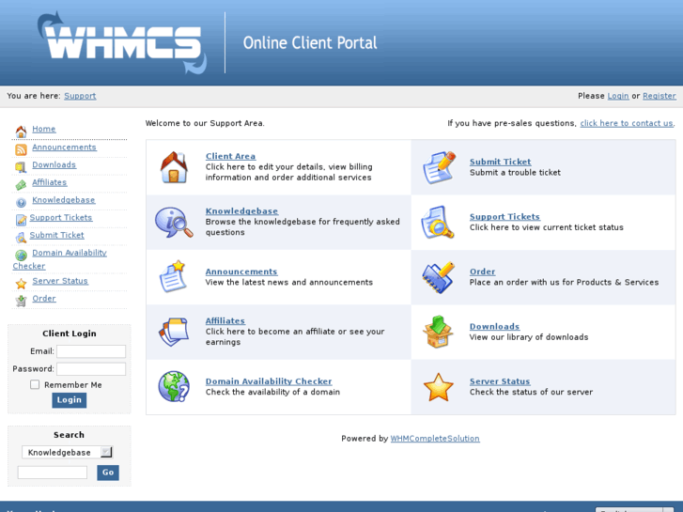Click the Go search button
Viewport: 683px width, 512px height.
[x=108, y=473]
